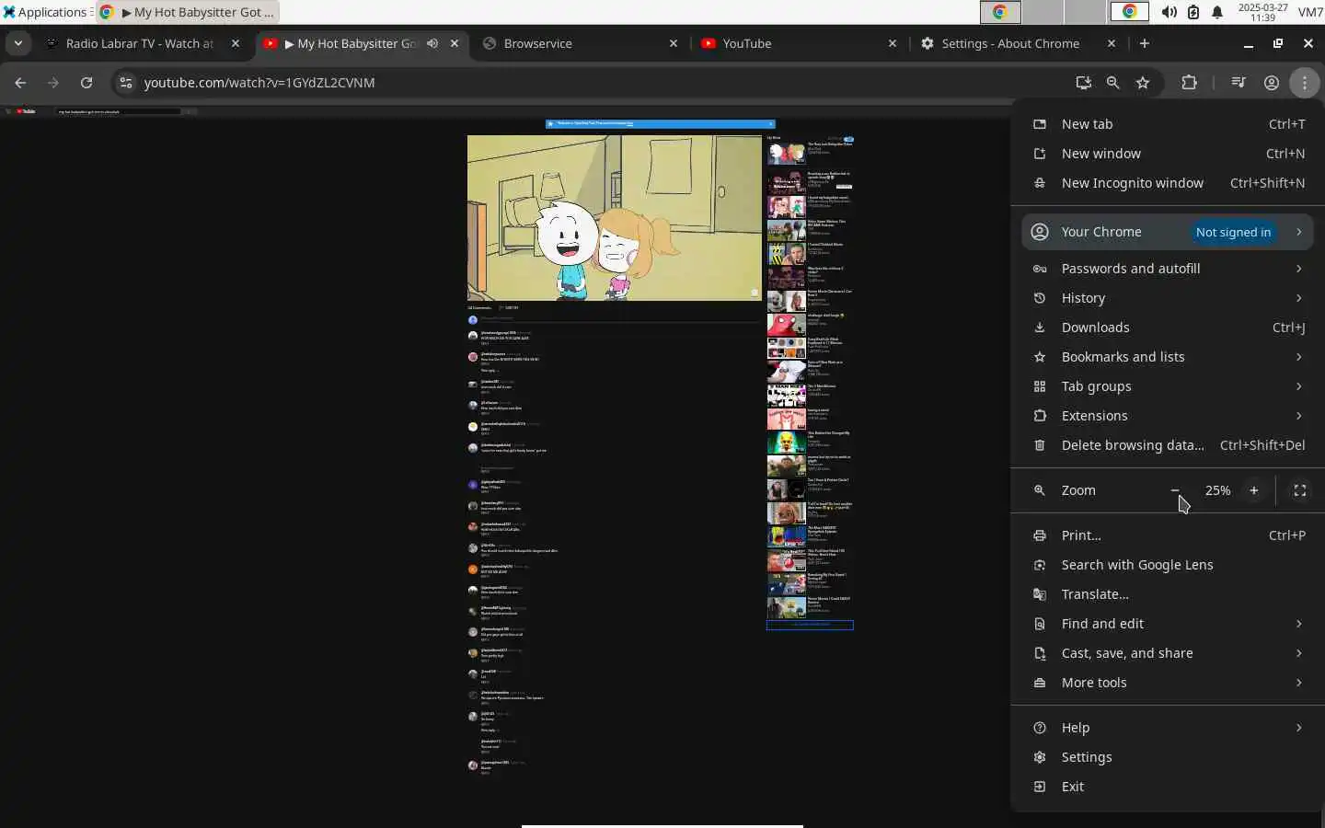Choose Search with Google Lens
The width and height of the screenshot is (1325, 828).
point(1168,565)
